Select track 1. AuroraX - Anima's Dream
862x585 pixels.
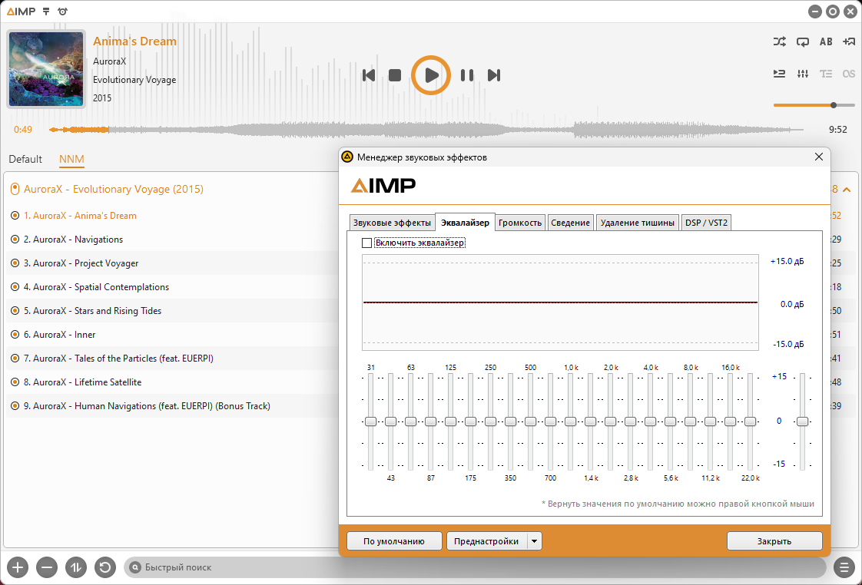pos(171,216)
